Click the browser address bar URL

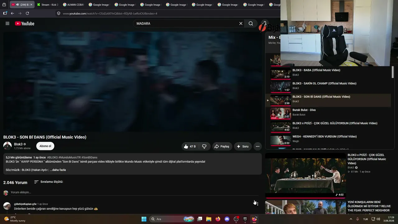pyautogui.click(x=110, y=14)
